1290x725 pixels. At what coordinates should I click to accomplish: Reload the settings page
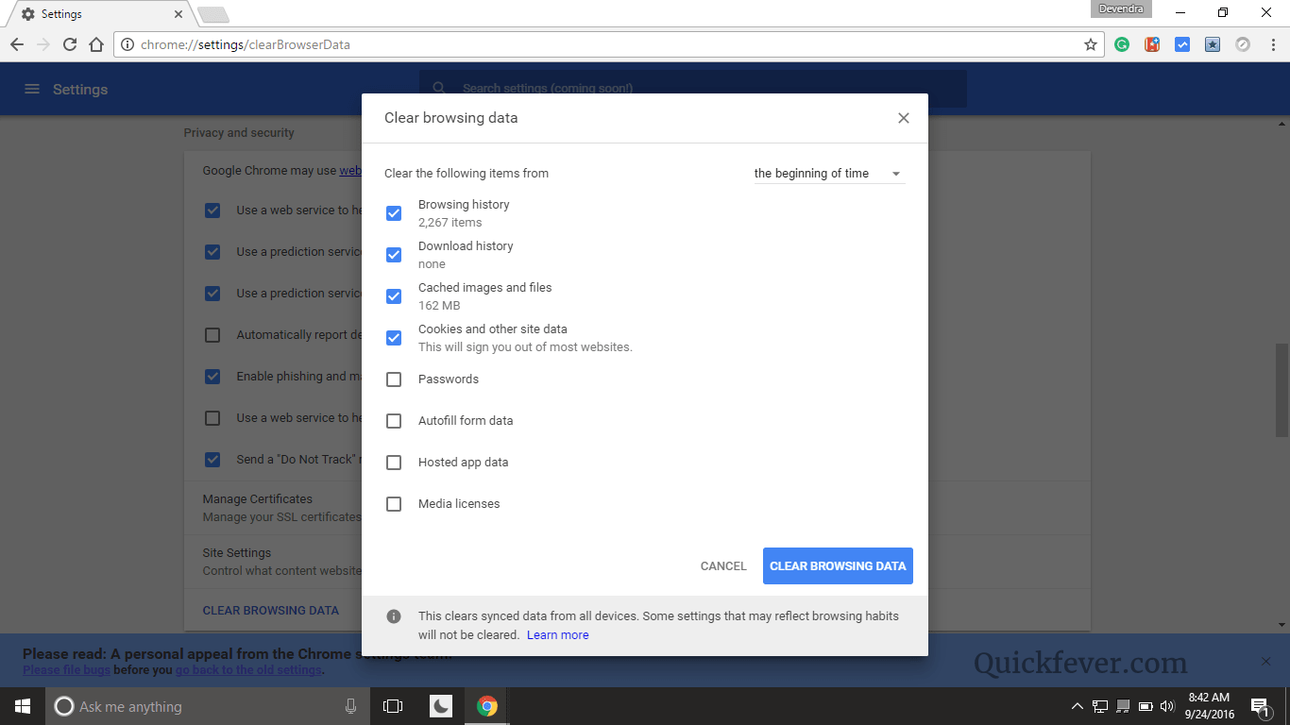click(x=69, y=43)
